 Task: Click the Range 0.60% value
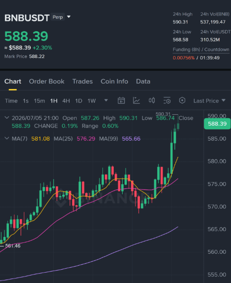(x=110, y=126)
